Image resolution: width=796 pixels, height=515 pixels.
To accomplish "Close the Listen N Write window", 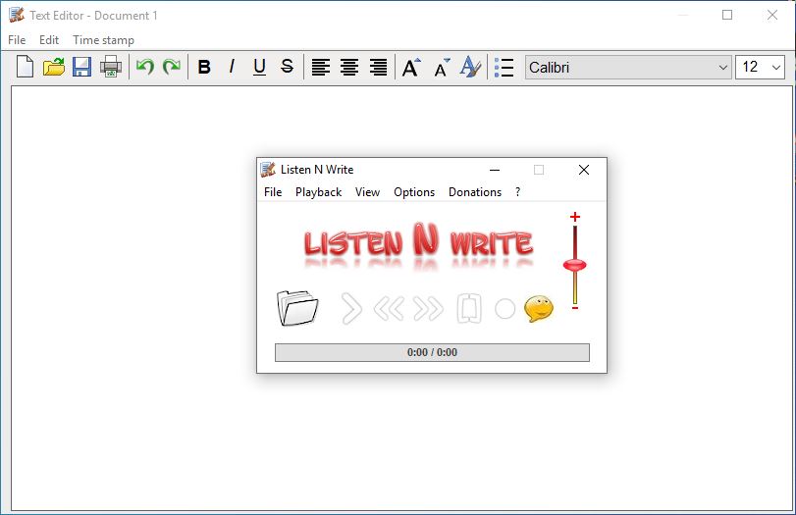I will (x=584, y=170).
